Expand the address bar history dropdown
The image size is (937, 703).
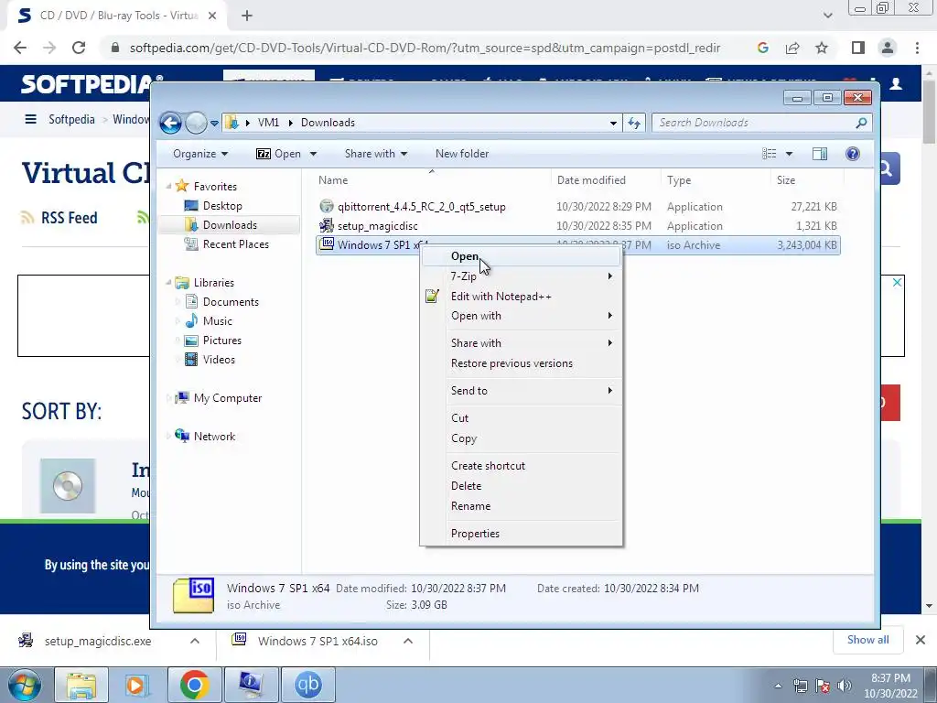(x=613, y=124)
